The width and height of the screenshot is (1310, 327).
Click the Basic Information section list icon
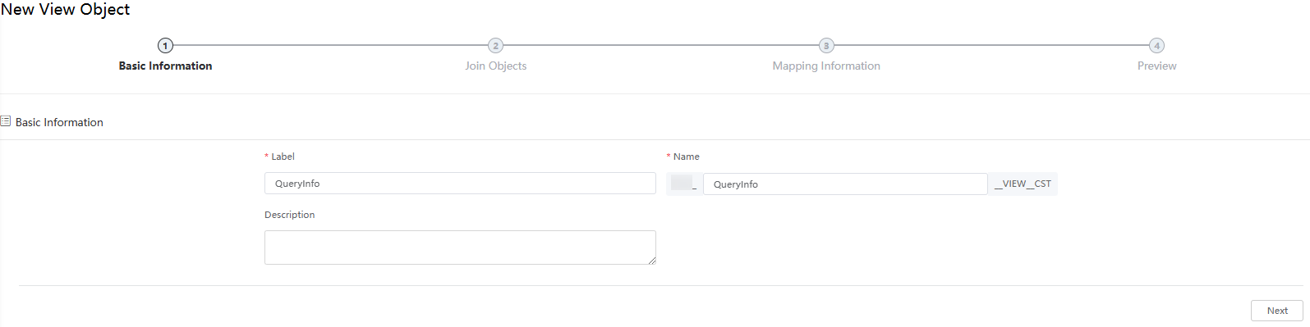pos(6,121)
